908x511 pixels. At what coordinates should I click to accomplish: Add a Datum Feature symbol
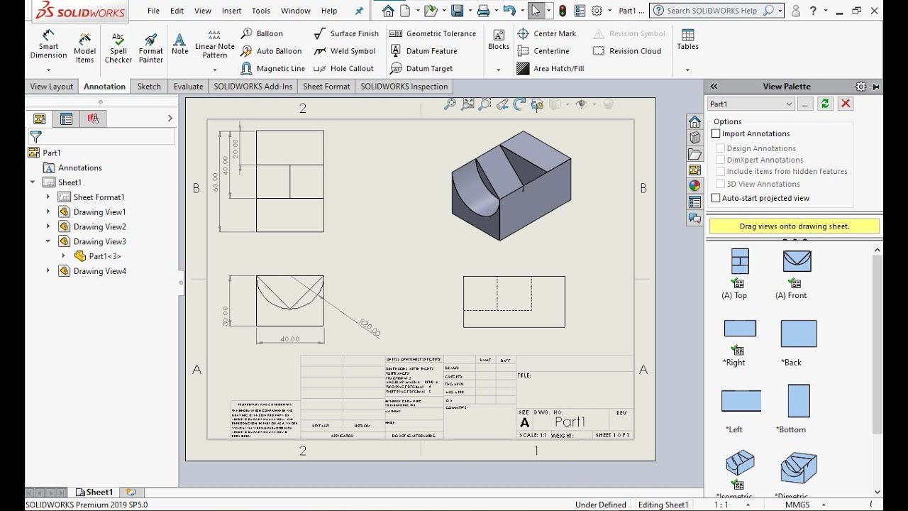(x=423, y=51)
